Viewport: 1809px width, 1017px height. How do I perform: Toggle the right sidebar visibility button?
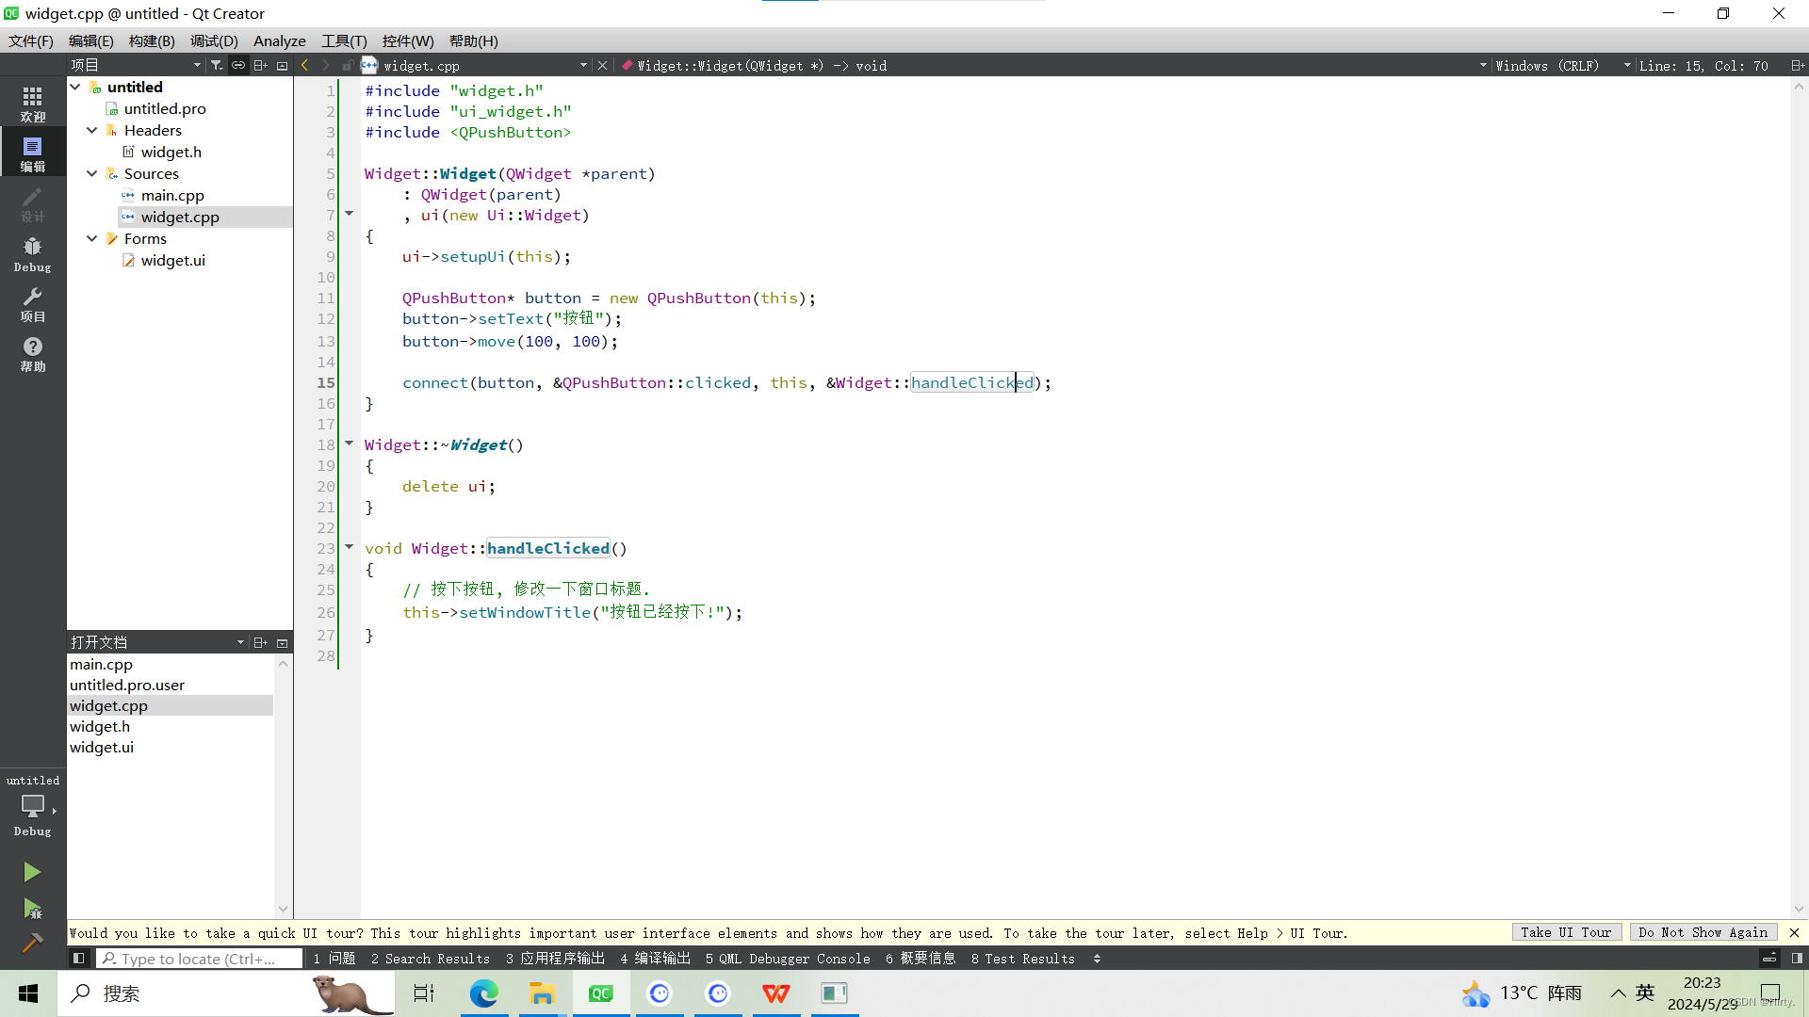tap(1797, 959)
